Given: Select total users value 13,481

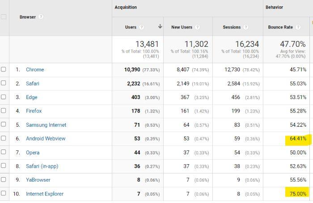Looking at the screenshot, I should coord(147,44).
